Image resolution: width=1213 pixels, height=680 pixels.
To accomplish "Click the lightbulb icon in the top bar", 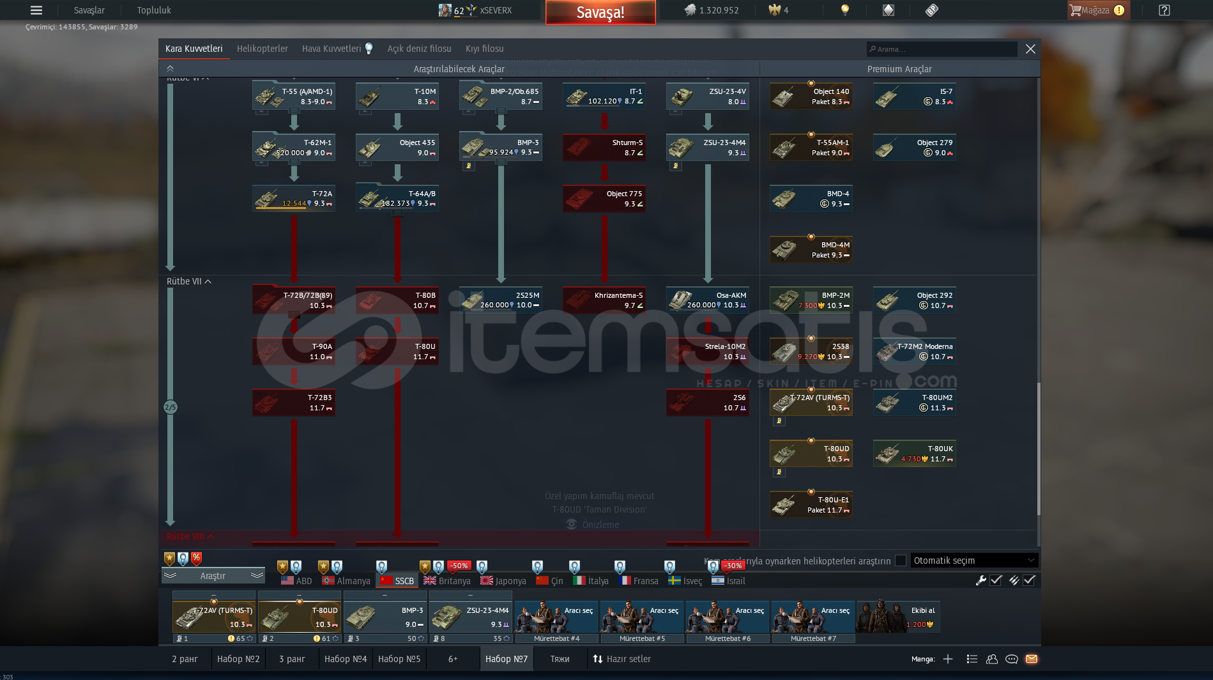I will [x=845, y=10].
